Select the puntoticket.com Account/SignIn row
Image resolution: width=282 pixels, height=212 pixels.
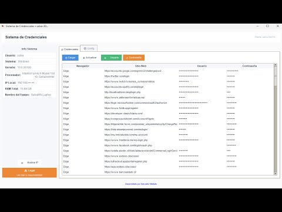tap(168, 119)
